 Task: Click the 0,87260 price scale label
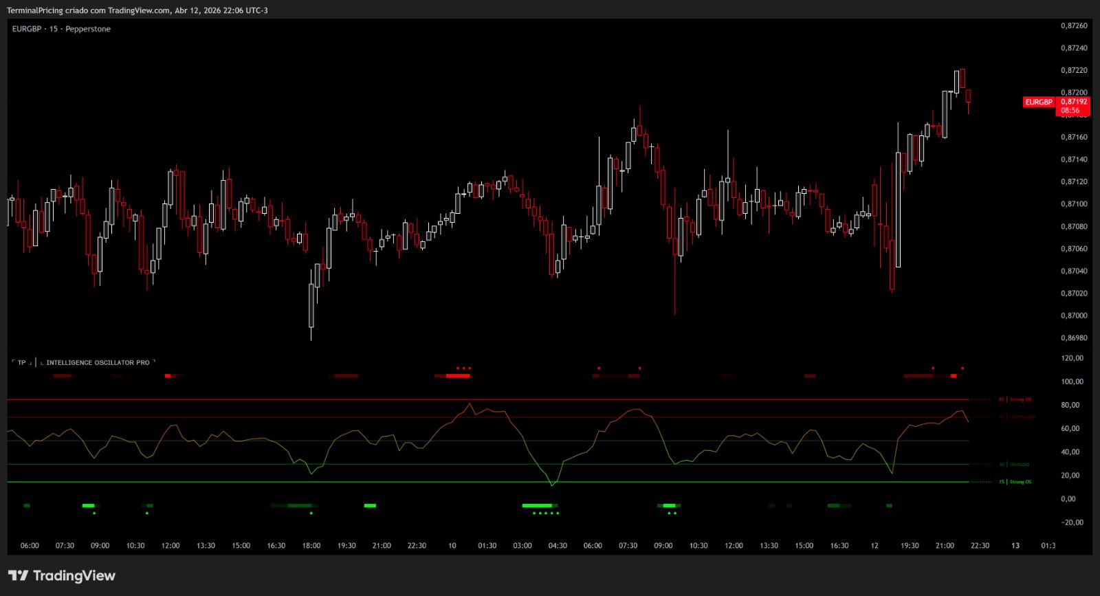(x=1074, y=25)
